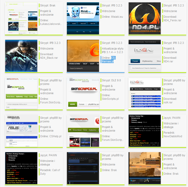Open the ND4.PL phoenix logo thumbnail
The image size is (188, 187).
pos(145,18)
